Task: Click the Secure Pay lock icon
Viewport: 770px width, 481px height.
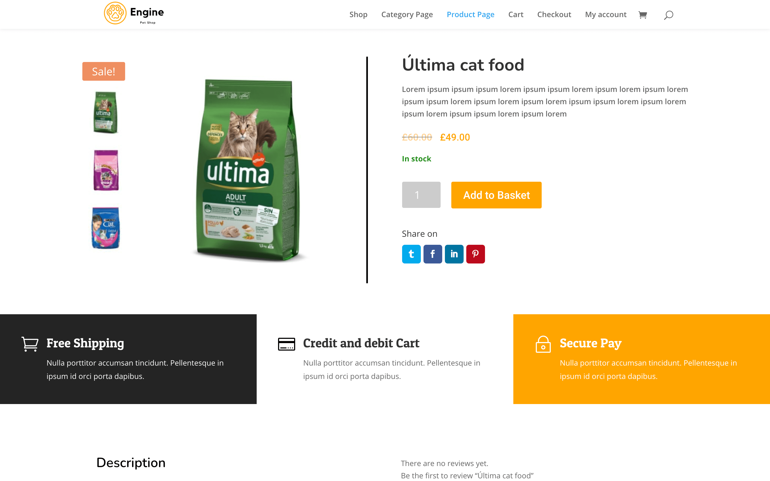Action: point(543,344)
